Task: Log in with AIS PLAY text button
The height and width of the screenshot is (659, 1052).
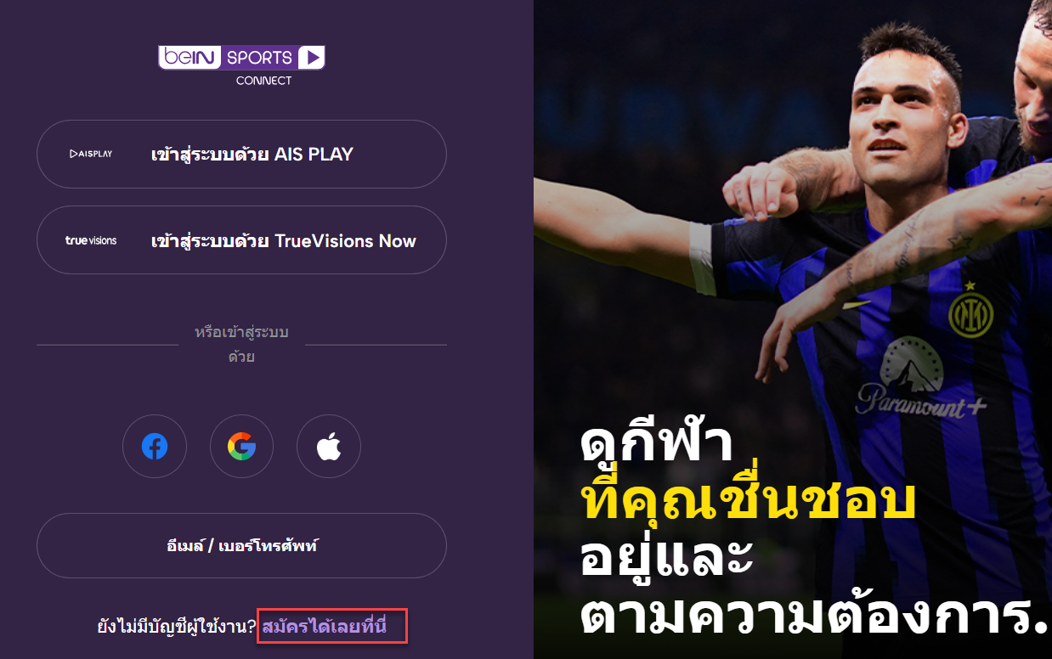Action: (x=252, y=155)
